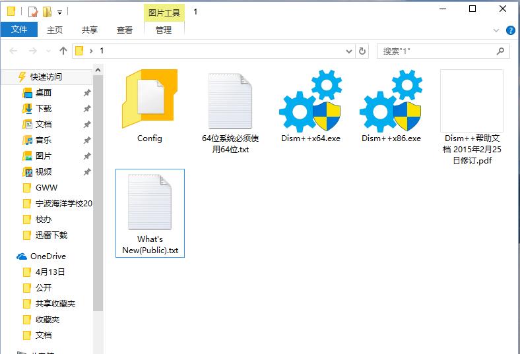Open the 收藏夹 folder under OneDrive

coord(48,320)
